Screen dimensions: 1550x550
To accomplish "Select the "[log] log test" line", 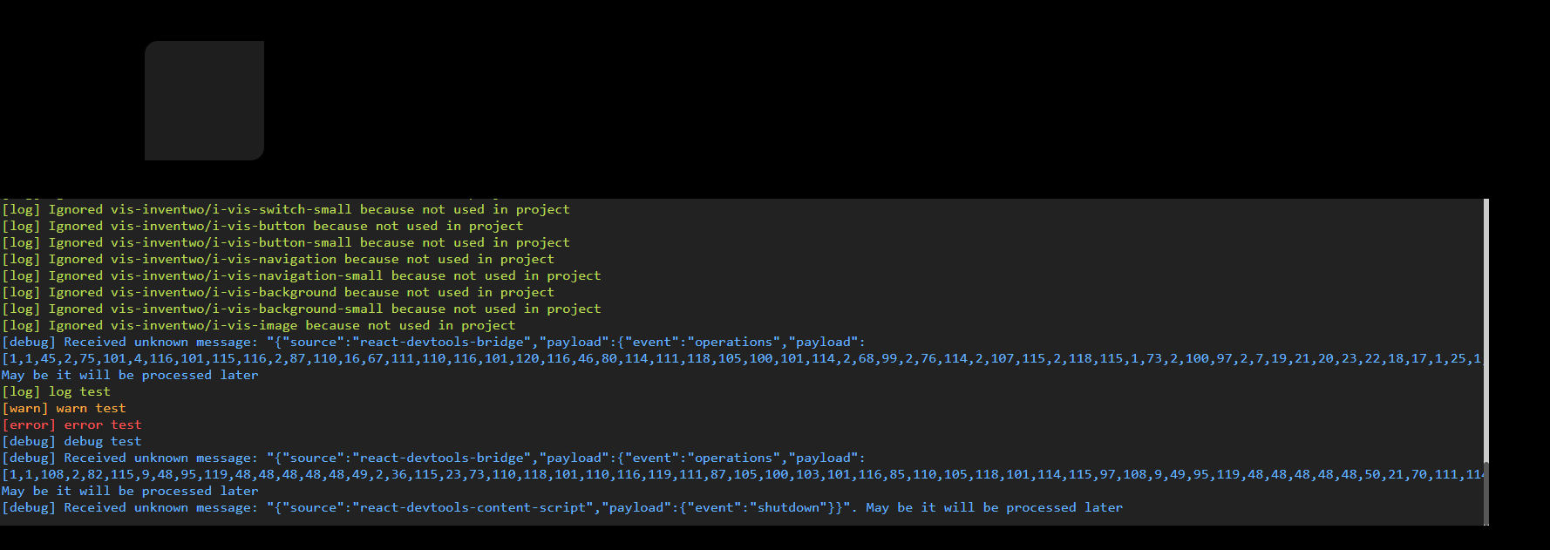I will pyautogui.click(x=57, y=392).
